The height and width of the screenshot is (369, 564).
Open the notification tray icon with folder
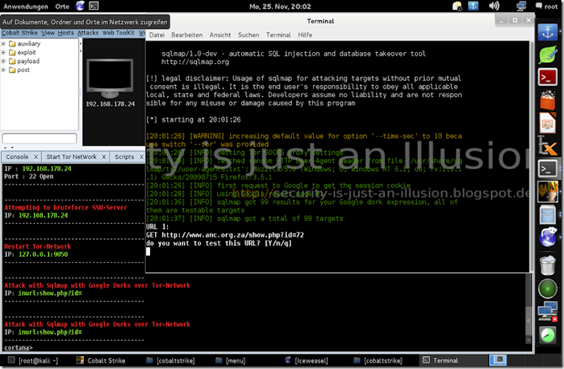click(x=457, y=6)
